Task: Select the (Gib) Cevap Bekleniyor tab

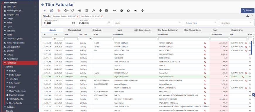Action: tap(167, 30)
